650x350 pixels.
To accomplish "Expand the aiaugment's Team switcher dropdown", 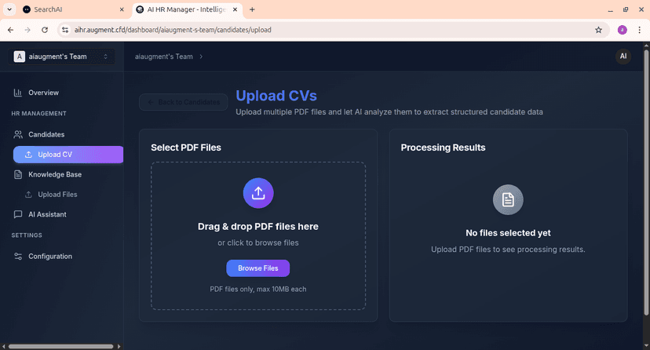I will pos(105,57).
